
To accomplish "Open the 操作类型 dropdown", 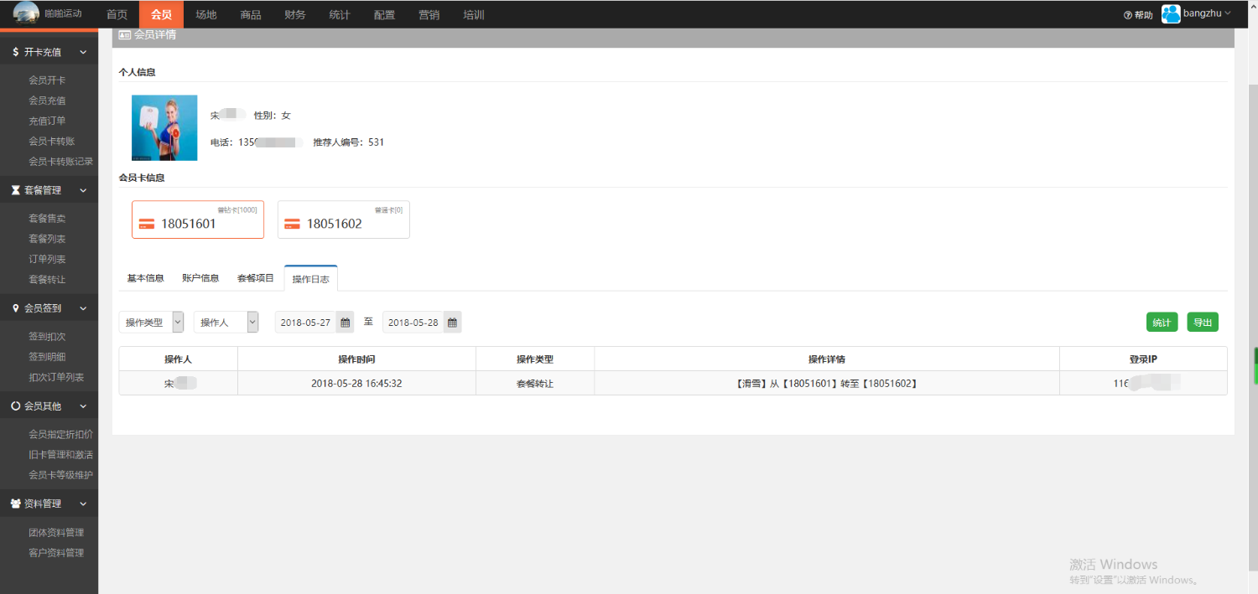I will point(152,323).
